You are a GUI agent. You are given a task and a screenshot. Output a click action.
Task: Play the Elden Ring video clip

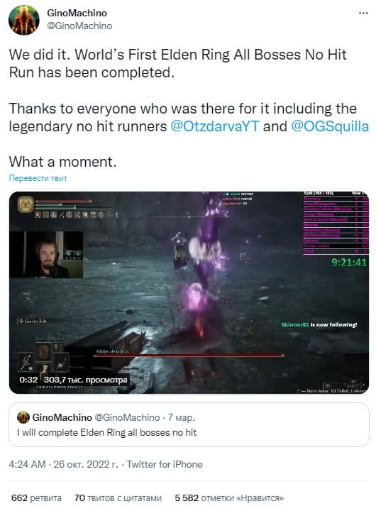pos(189,292)
